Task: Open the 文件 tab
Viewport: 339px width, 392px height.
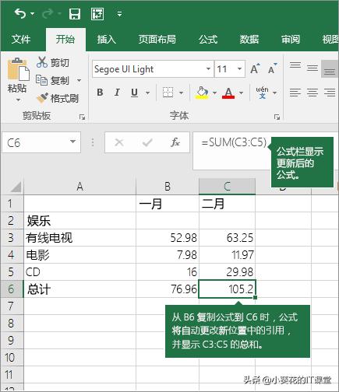Action: (x=21, y=40)
